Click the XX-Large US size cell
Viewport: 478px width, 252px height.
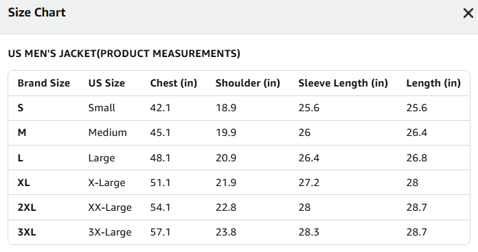pyautogui.click(x=110, y=207)
